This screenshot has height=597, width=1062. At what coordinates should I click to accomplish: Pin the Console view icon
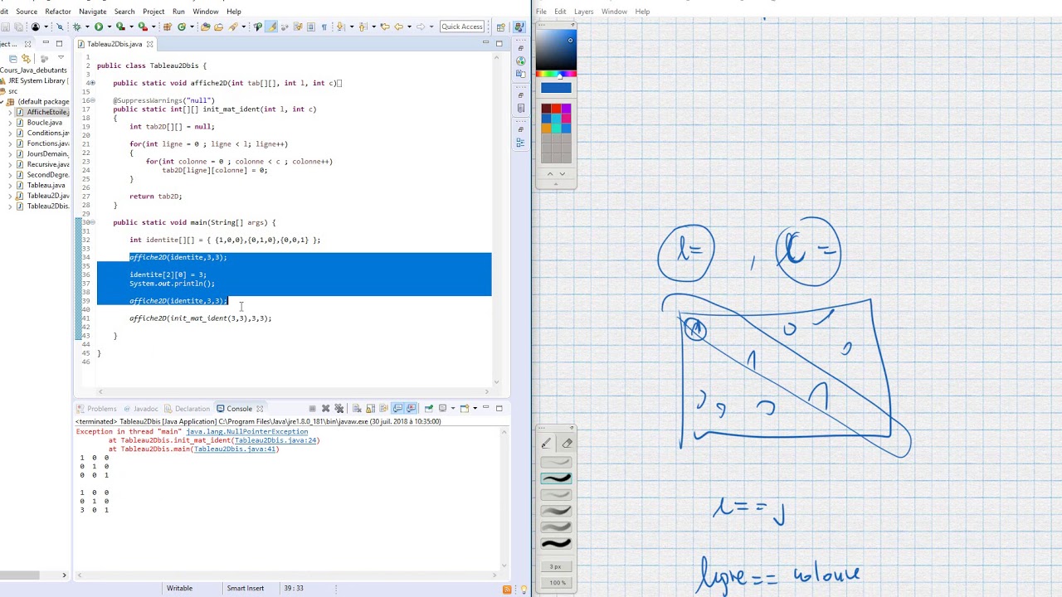click(x=428, y=408)
